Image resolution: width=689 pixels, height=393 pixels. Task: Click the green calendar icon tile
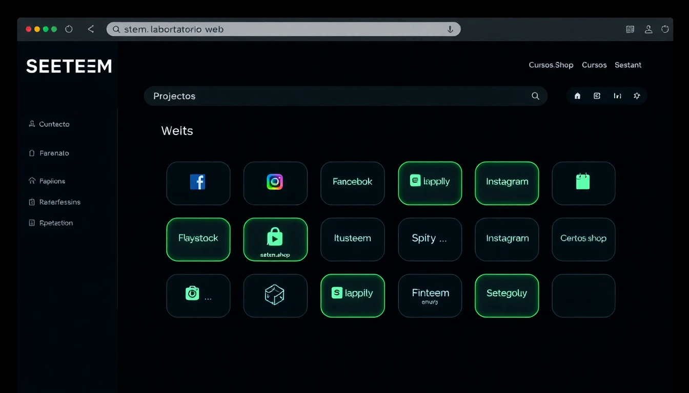click(x=583, y=183)
